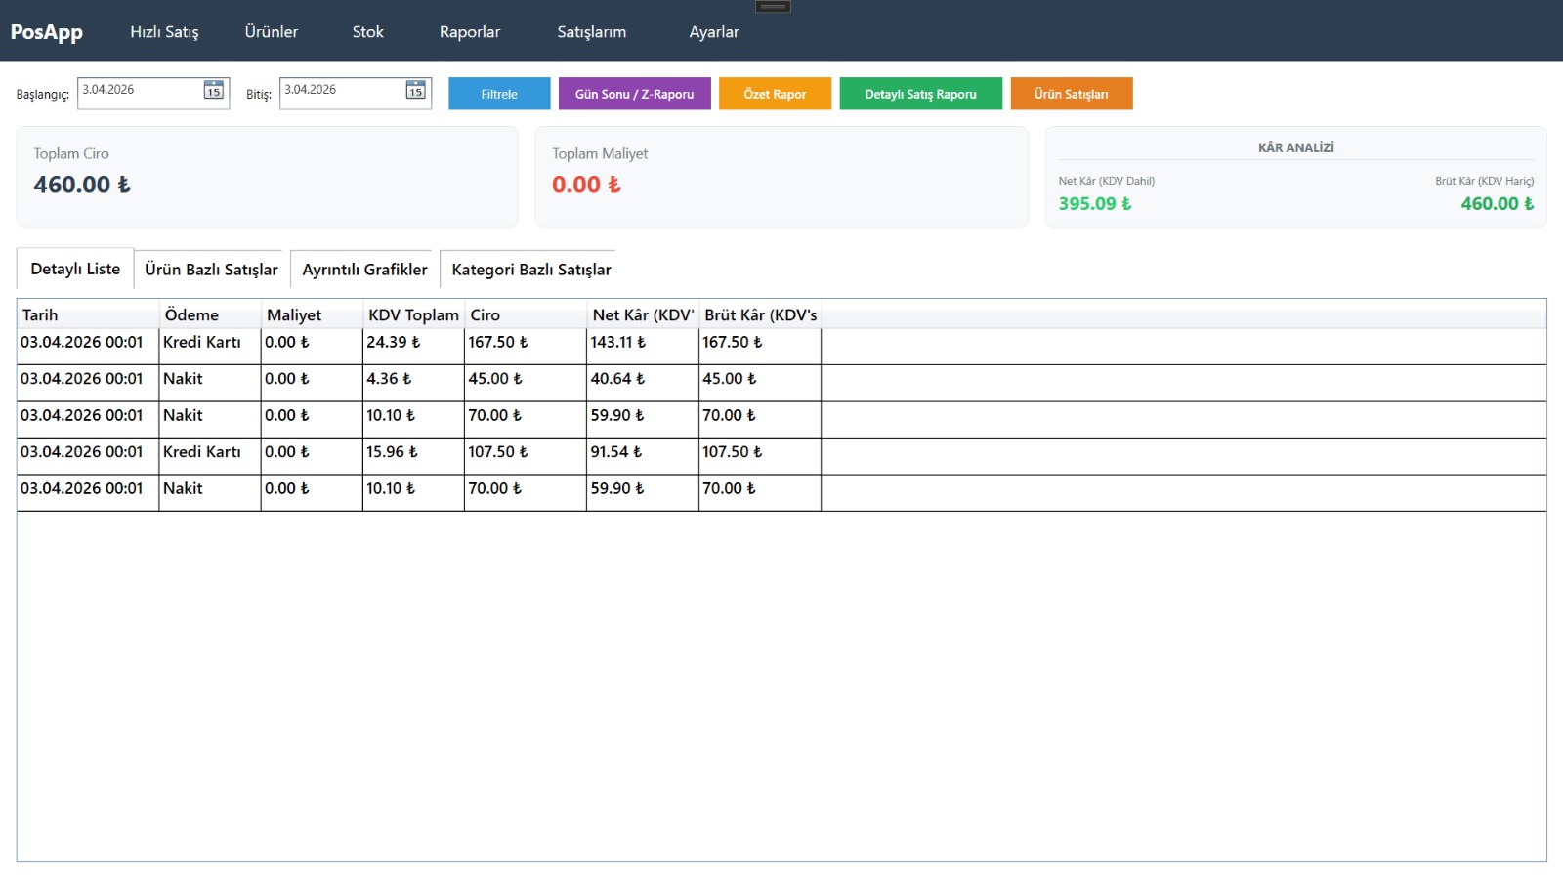Open the start date calendar picker icon
The height and width of the screenshot is (878, 1563).
pos(213,91)
